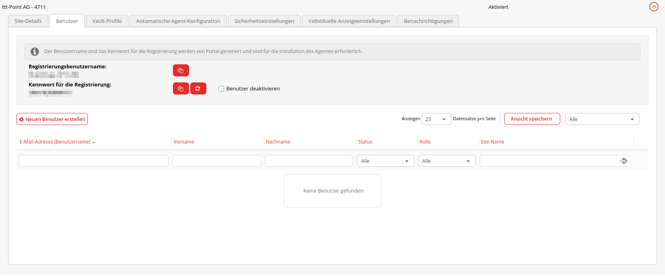Screen dimensions: 665x277
Task: Regenerate the registration password
Action: coord(198,88)
